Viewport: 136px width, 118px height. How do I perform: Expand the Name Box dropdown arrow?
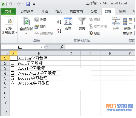(x=42, y=47)
